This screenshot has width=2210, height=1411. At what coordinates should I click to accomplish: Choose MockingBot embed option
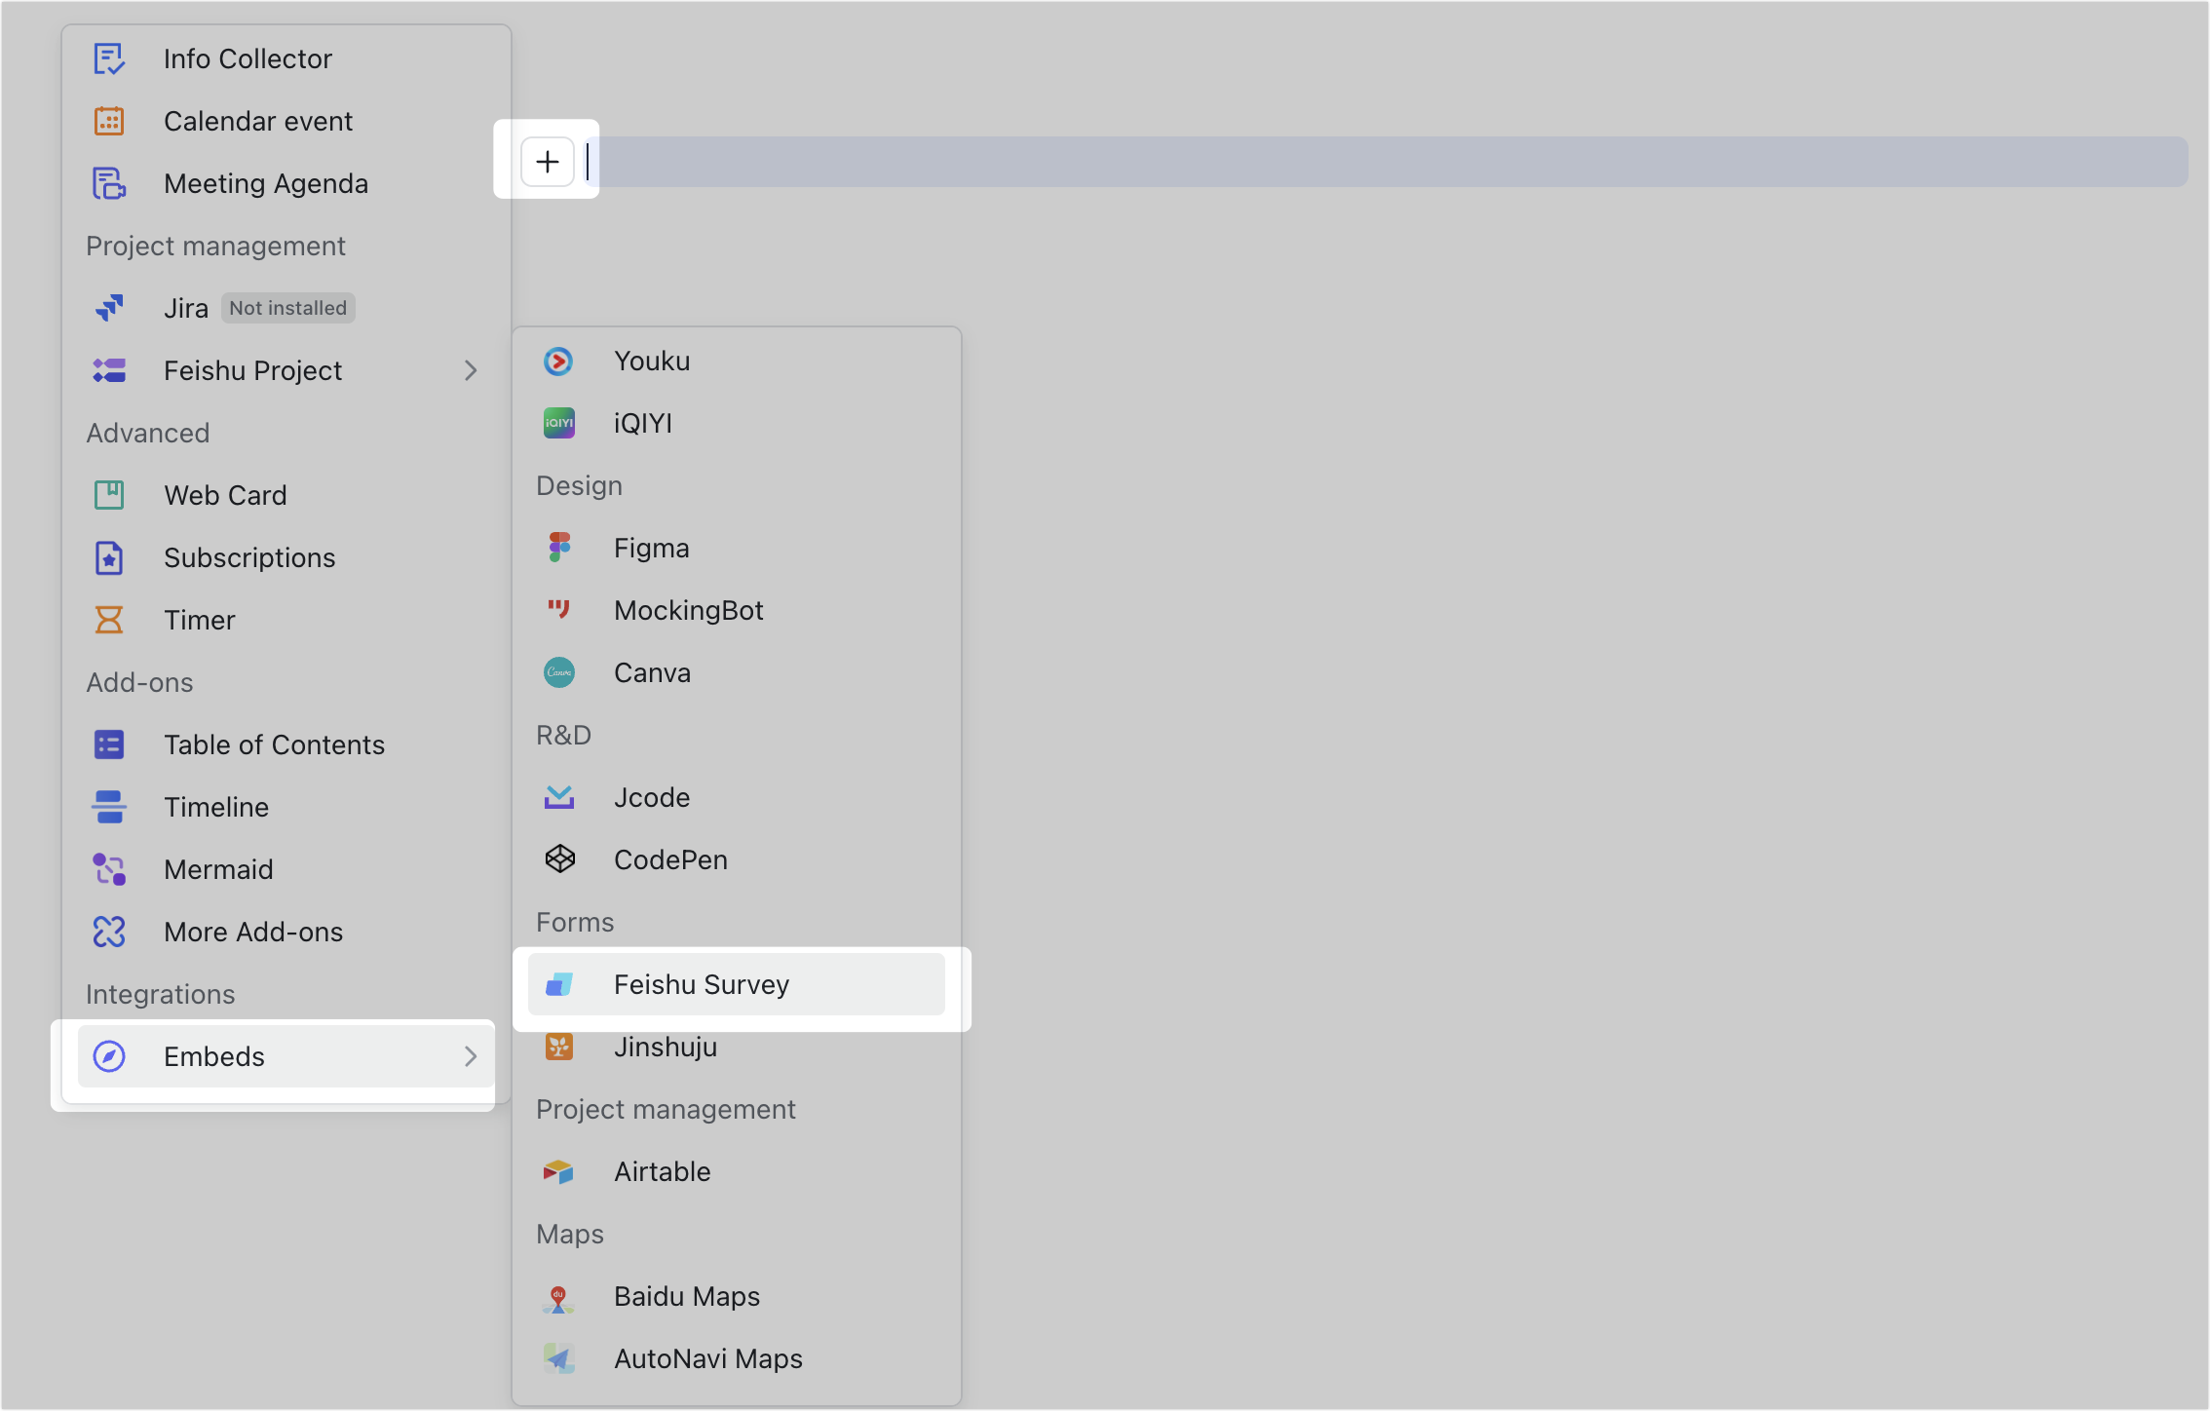(737, 610)
